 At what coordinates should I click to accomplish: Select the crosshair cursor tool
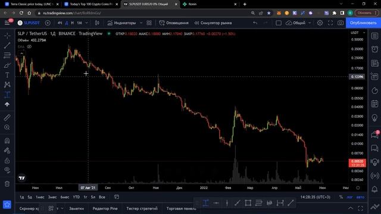click(x=7, y=36)
